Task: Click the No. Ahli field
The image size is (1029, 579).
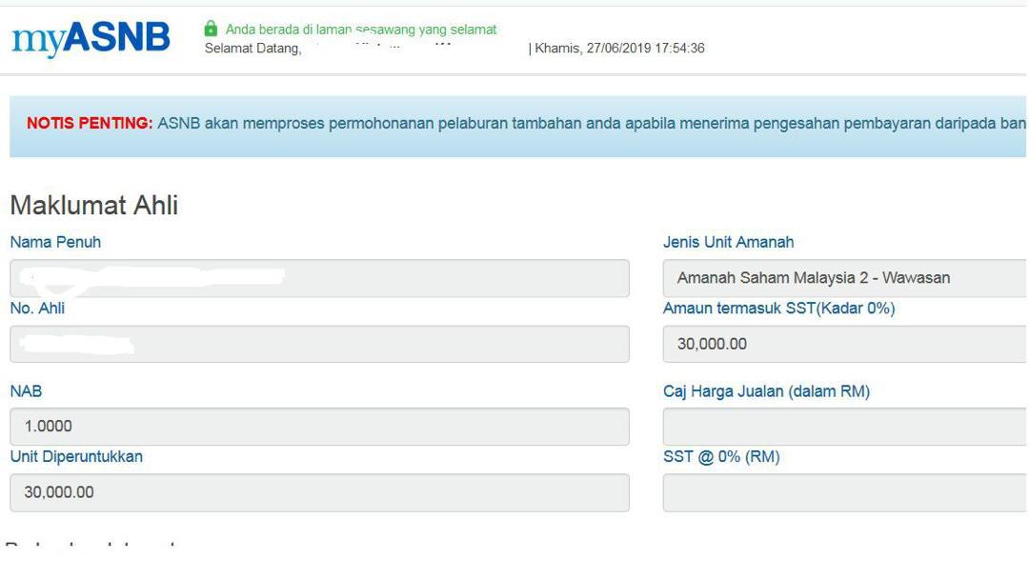Action: click(319, 344)
